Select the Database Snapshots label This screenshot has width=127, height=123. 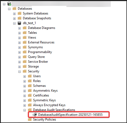point(37,18)
